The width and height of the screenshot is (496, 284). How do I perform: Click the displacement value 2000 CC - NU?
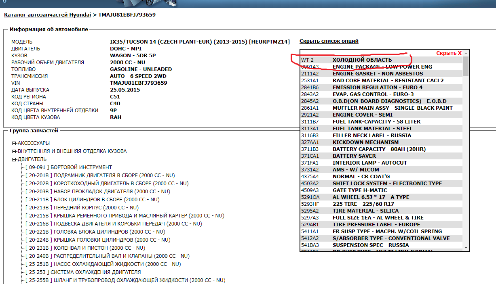click(127, 63)
